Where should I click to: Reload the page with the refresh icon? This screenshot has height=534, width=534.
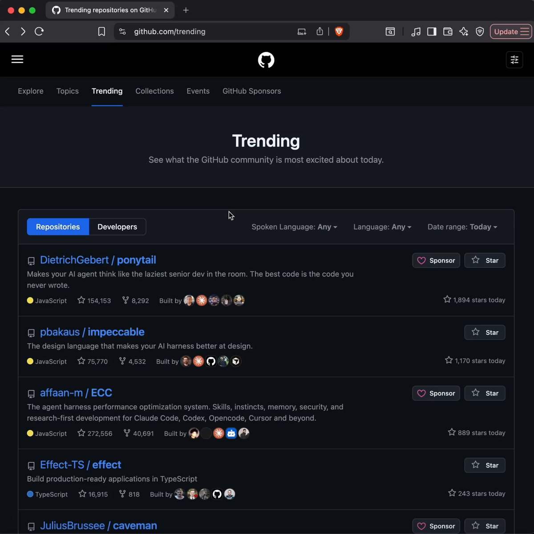tap(39, 32)
